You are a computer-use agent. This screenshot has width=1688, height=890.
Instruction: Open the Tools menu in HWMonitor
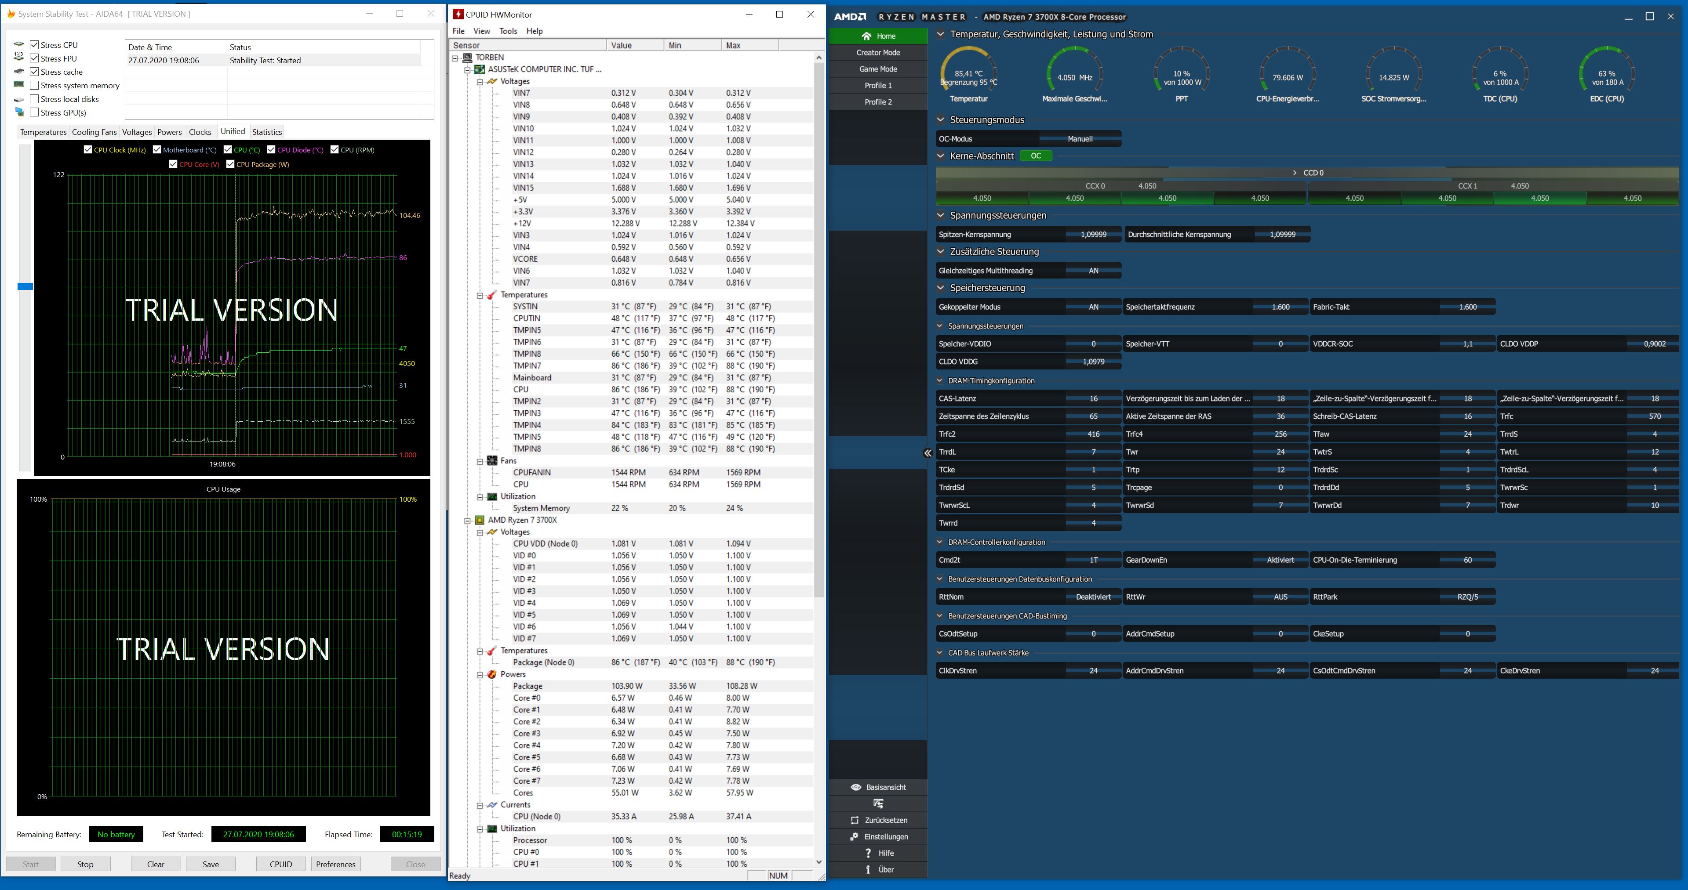coord(508,31)
